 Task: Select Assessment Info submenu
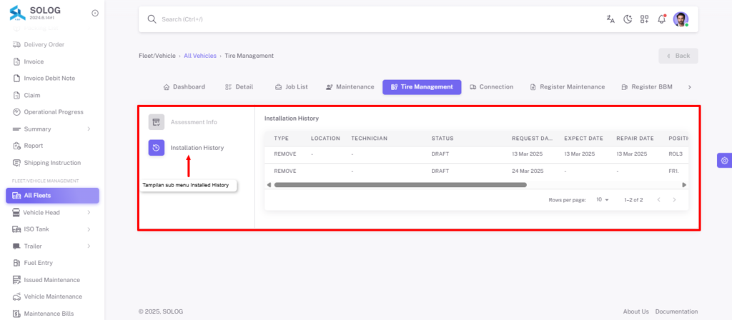tap(194, 122)
